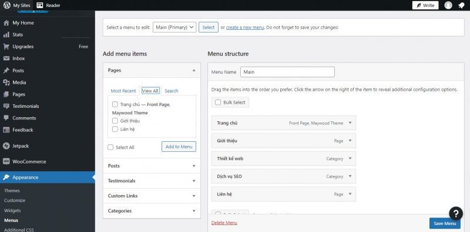This screenshot has height=232, width=470.
Task: Click the WordPress logo icon
Action: pyautogui.click(x=7, y=5)
